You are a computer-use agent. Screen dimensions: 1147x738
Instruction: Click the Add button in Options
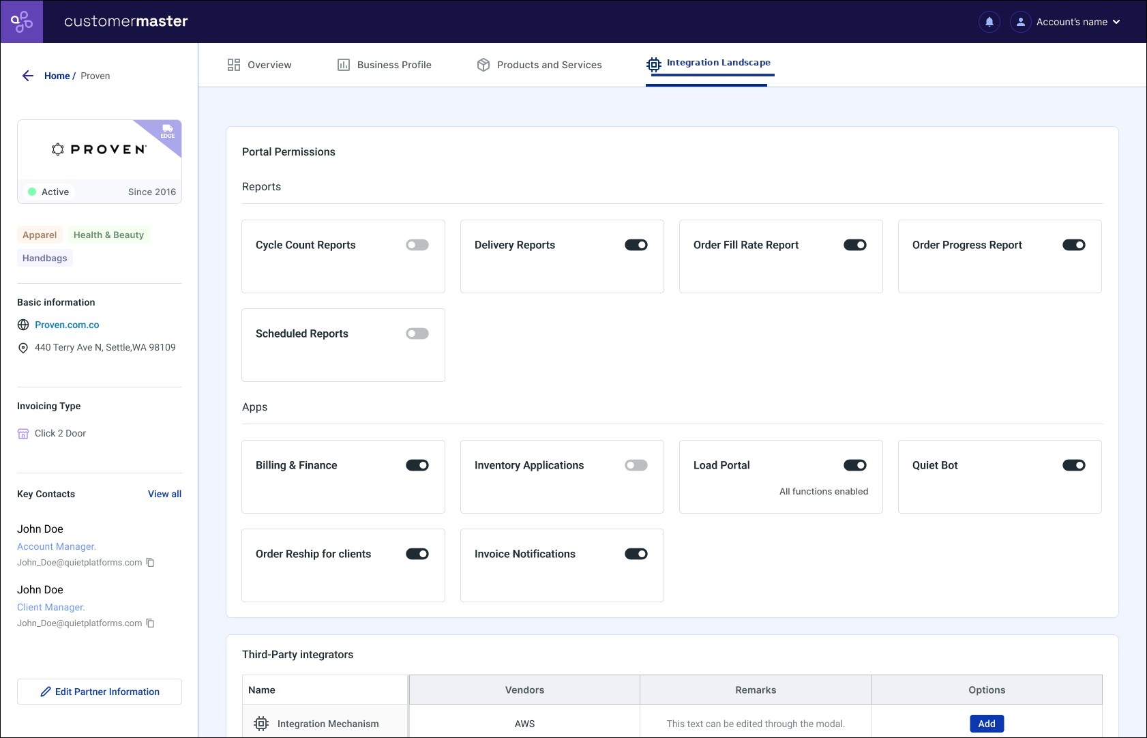click(x=987, y=724)
